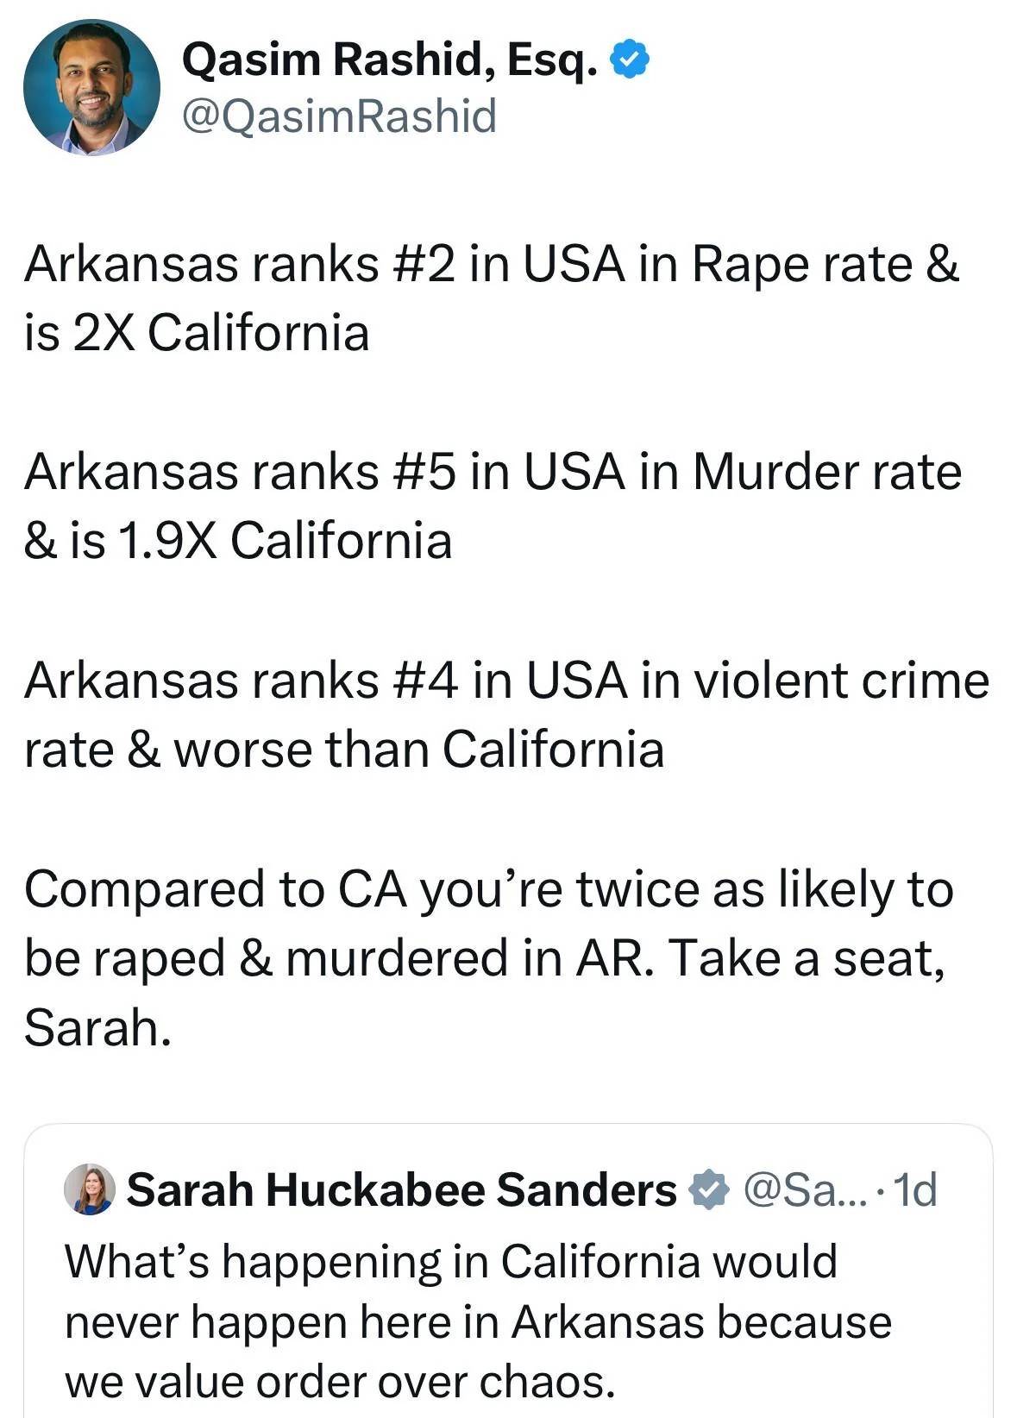Image resolution: width=1017 pixels, height=1418 pixels.
Task: Click the text "is 2X California"
Action: tap(197, 333)
